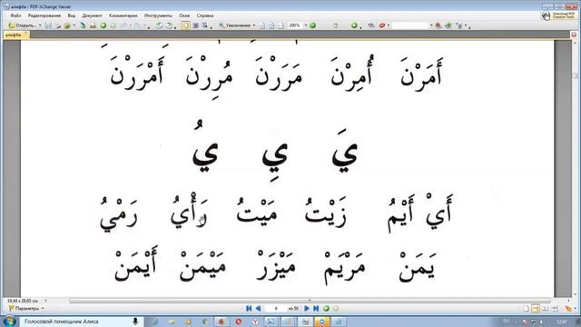Open the Окна menu
The width and height of the screenshot is (581, 327).
click(184, 15)
